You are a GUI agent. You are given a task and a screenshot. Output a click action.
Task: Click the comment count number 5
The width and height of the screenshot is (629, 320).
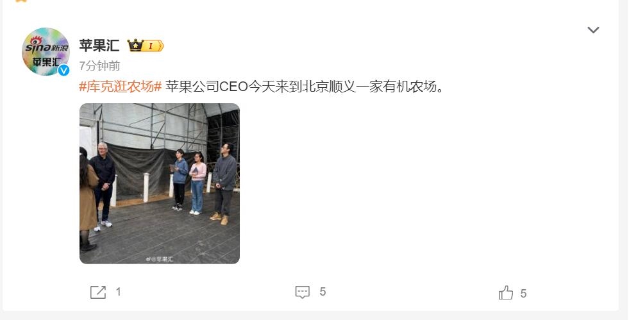click(x=323, y=292)
